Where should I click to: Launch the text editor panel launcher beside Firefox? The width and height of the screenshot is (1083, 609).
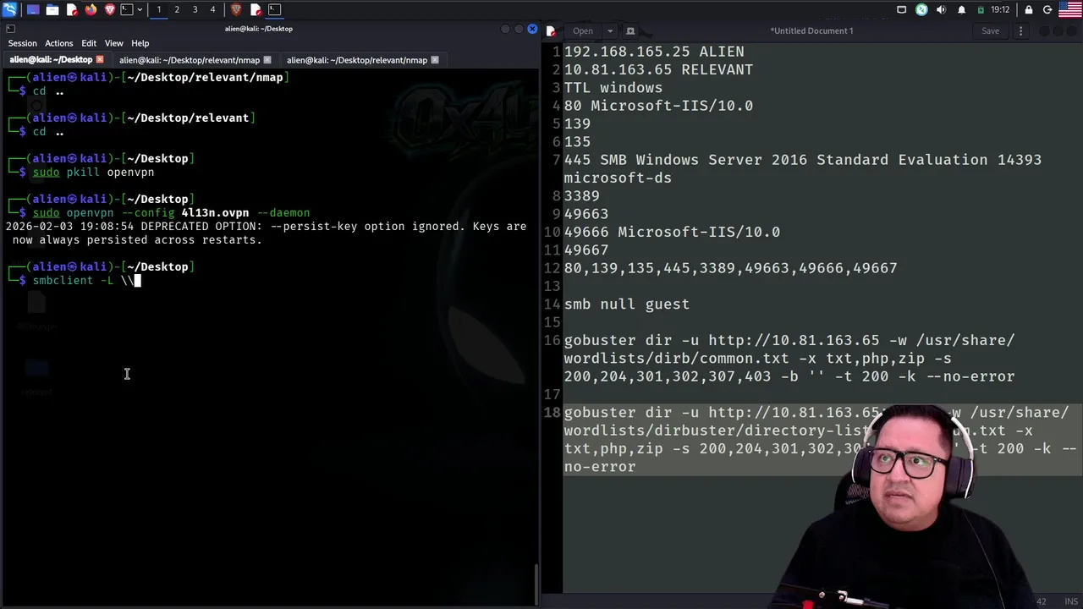point(72,9)
